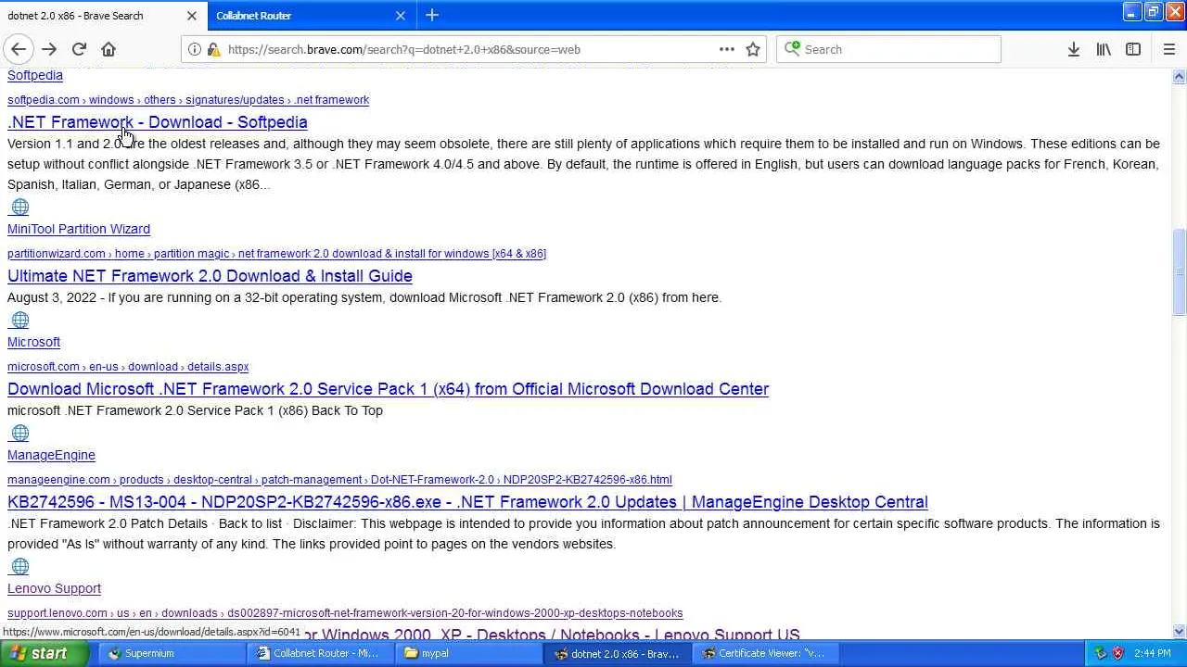The width and height of the screenshot is (1187, 667).
Task: Open the hamburger application menu
Action: 1168,49
